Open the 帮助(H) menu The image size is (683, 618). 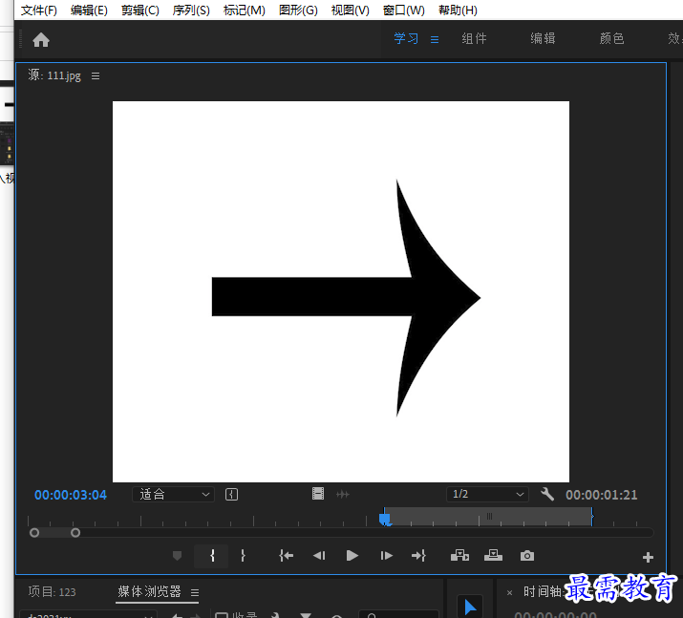click(x=458, y=10)
